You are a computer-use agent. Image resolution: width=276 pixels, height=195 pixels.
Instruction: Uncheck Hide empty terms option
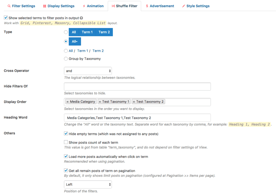66,134
